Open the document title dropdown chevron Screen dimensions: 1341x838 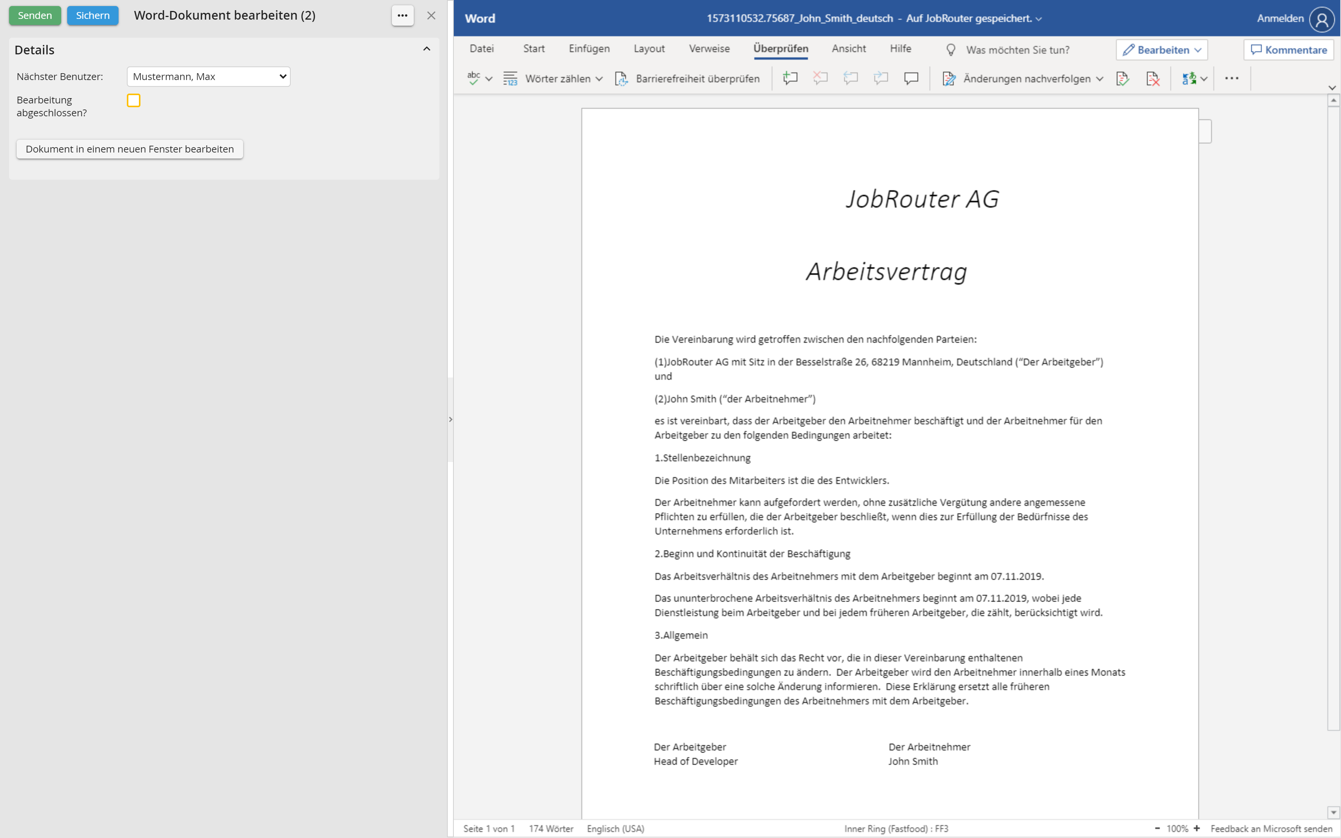[x=1039, y=19]
